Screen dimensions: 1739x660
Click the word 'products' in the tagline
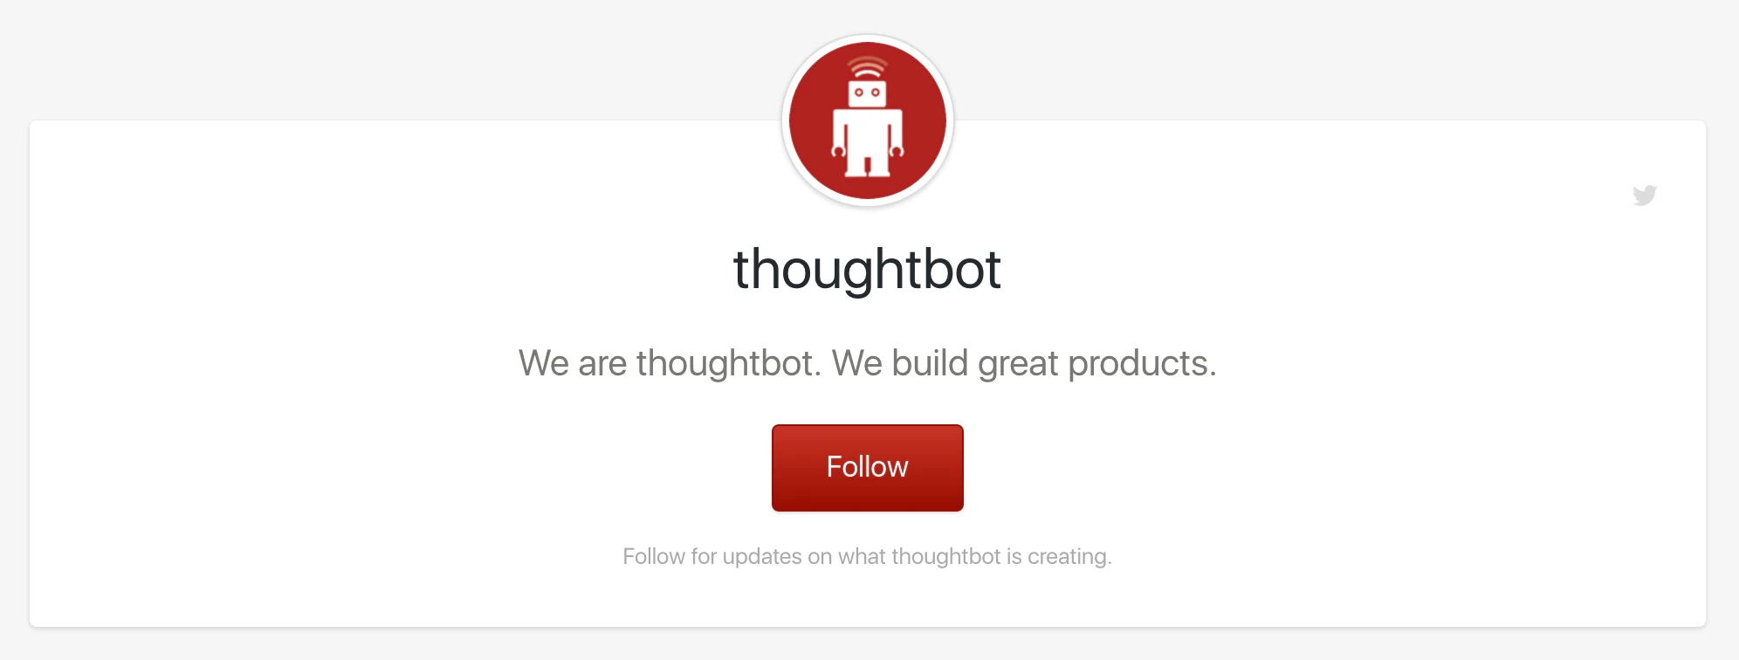[1138, 363]
